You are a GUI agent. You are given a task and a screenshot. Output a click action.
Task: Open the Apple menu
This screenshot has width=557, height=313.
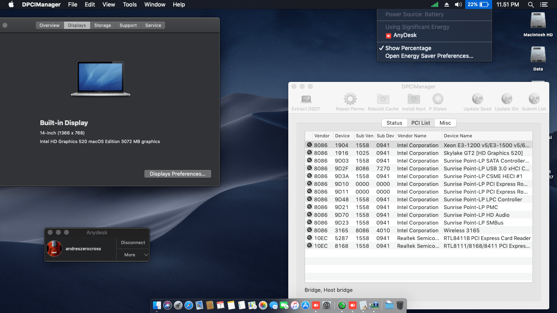pos(11,4)
